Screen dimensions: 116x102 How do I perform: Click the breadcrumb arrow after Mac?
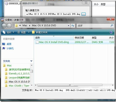30,26
